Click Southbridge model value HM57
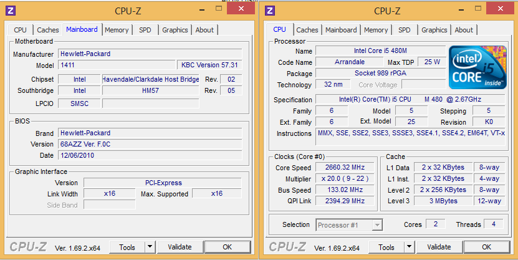518x260 pixels. coord(151,90)
